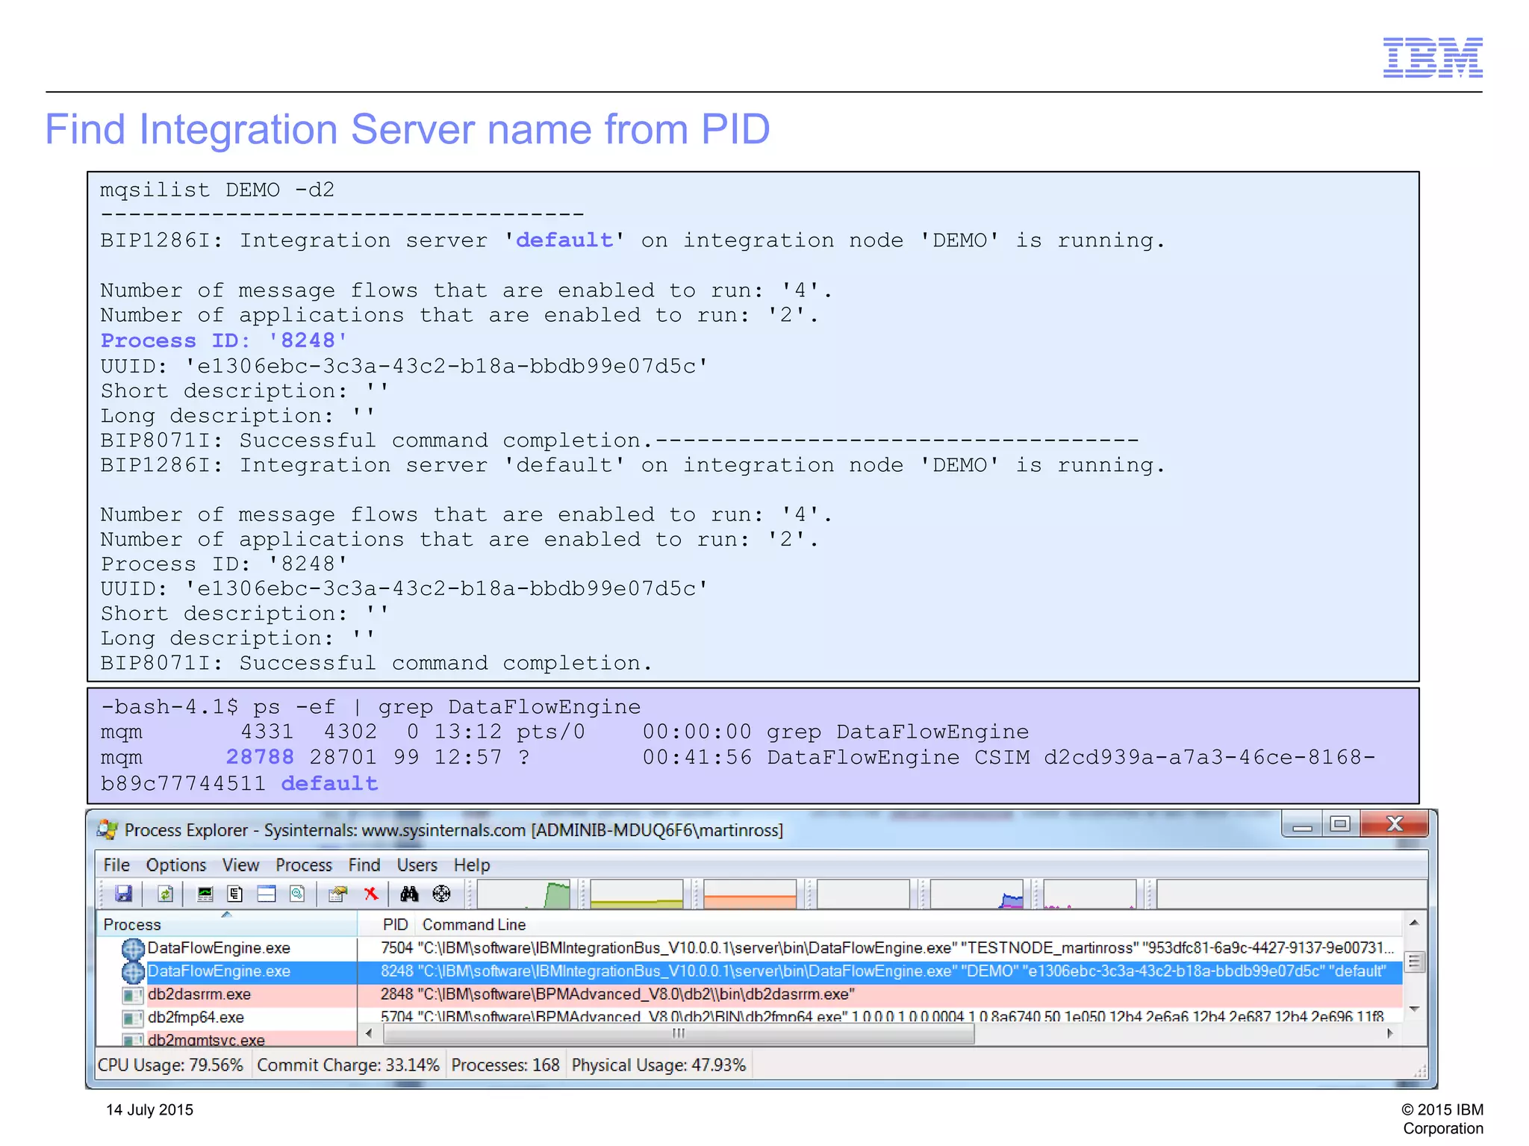Click CPU Usage: 79.56% in status bar
The width and height of the screenshot is (1529, 1146).
(x=171, y=1065)
